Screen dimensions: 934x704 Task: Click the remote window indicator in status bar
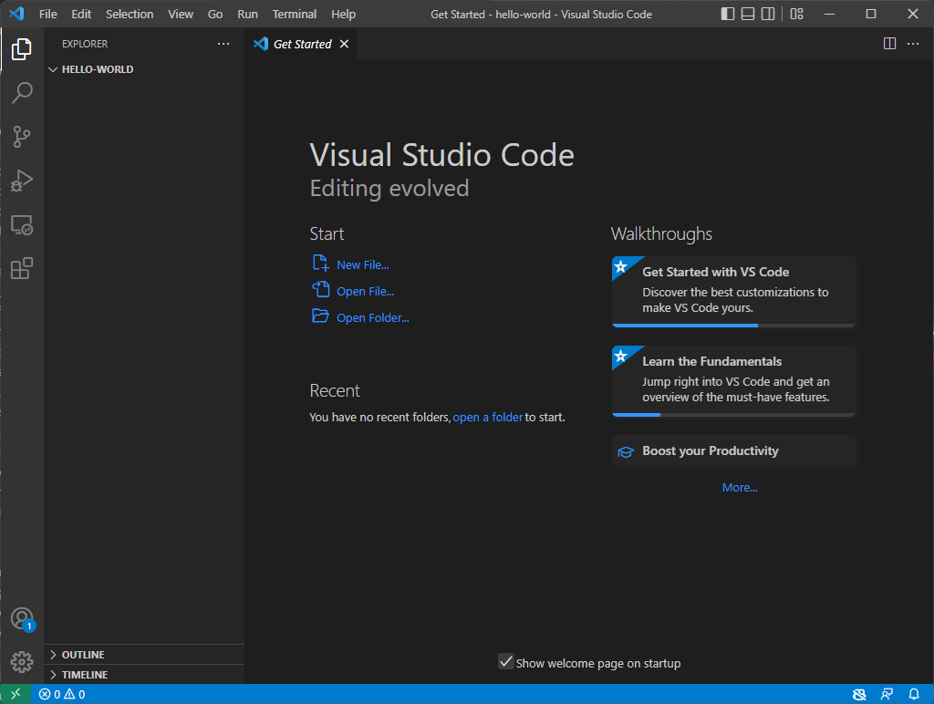[16, 694]
